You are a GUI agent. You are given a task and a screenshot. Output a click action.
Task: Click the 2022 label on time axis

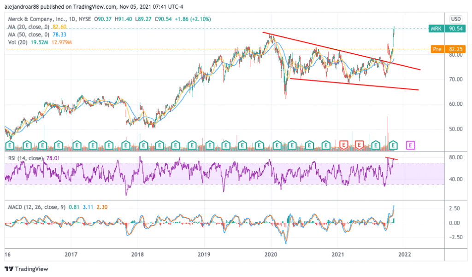click(405, 254)
